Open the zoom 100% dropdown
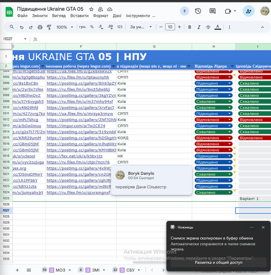Screen dimensions: 271x275 click(64, 27)
